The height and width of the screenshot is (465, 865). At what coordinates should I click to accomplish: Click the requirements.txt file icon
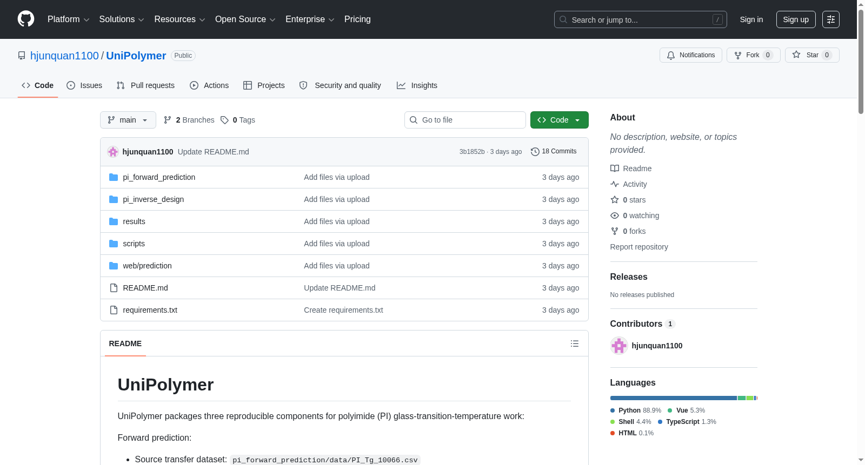(x=114, y=310)
